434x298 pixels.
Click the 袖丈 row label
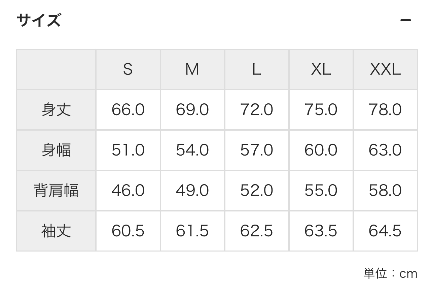click(x=56, y=231)
